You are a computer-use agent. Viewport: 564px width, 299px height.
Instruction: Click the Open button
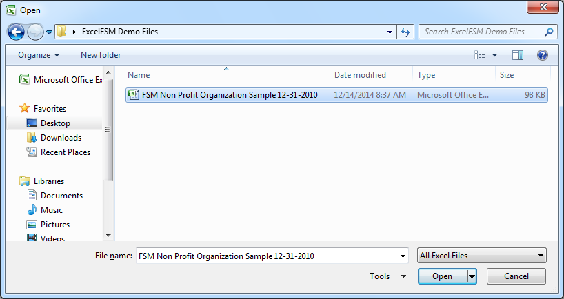(442, 276)
